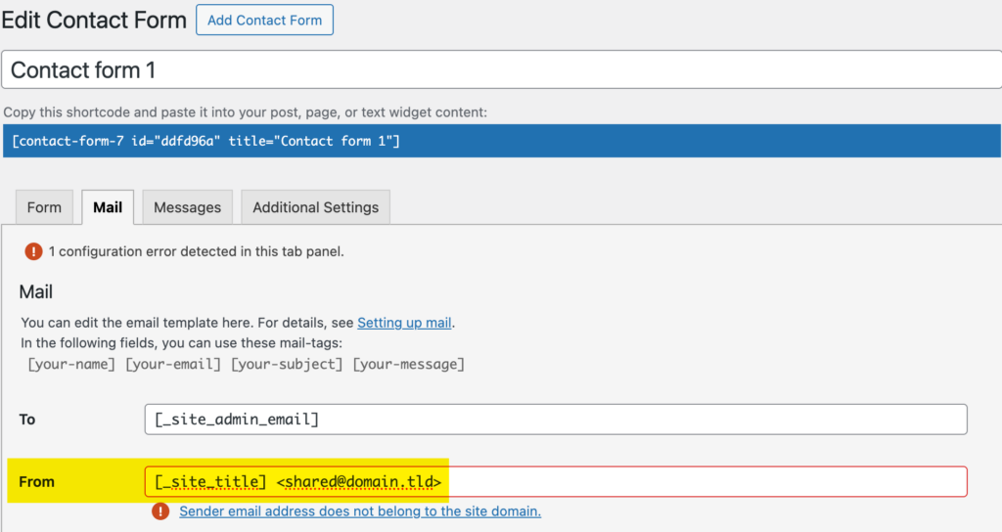
Task: Switch to the Form tab
Action: (44, 207)
